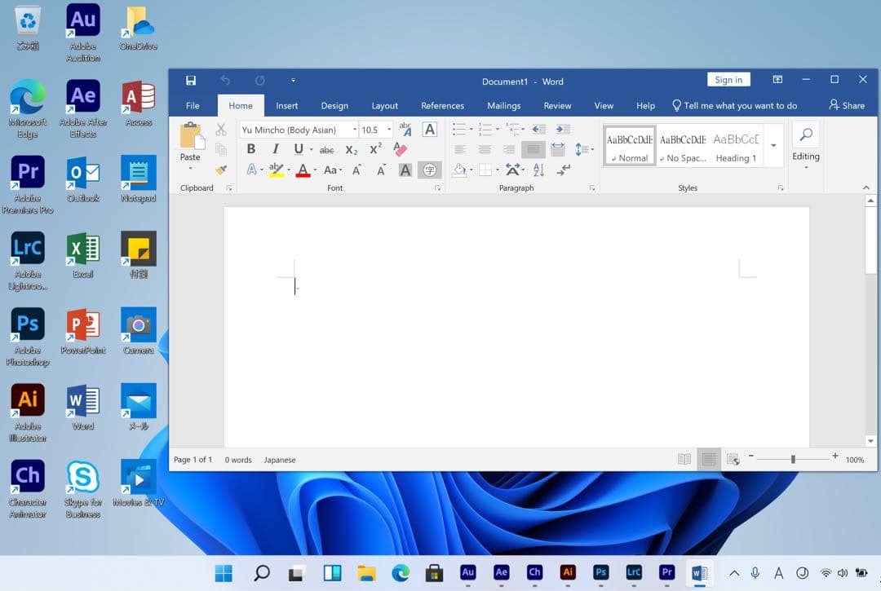This screenshot has width=881, height=591.
Task: Toggle Bold formatting
Action: pyautogui.click(x=251, y=149)
